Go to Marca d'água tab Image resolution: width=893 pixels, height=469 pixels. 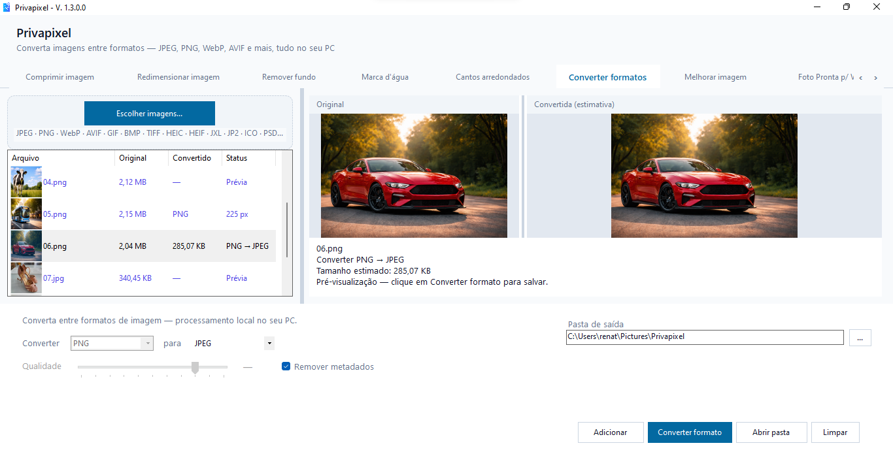(x=385, y=77)
